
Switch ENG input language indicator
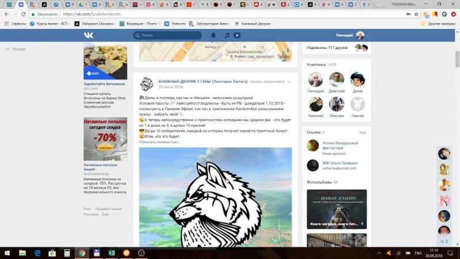(x=418, y=253)
